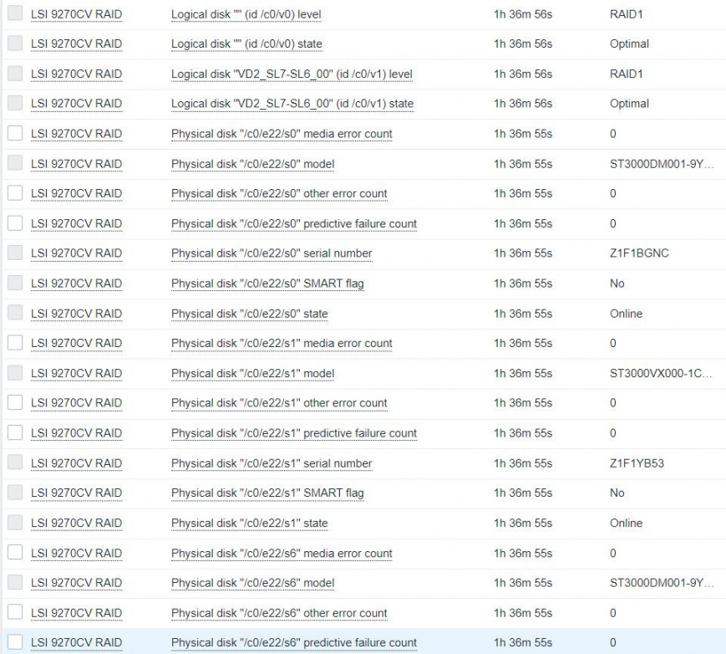Screen dimensions: 726x654
Task: Check the "/c0/e22/s6" media error count row
Action: [x=15, y=553]
